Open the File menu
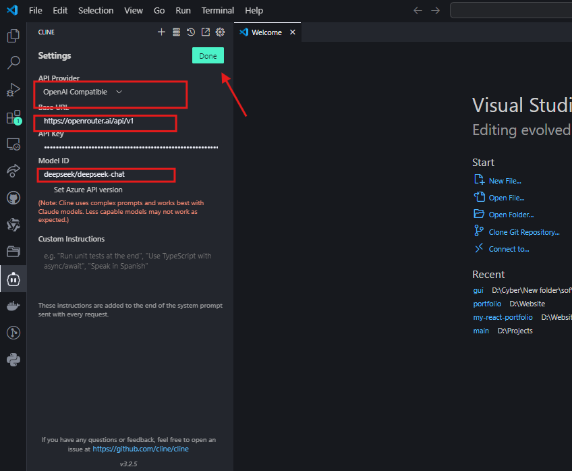This screenshot has height=471, width=572. (35, 11)
